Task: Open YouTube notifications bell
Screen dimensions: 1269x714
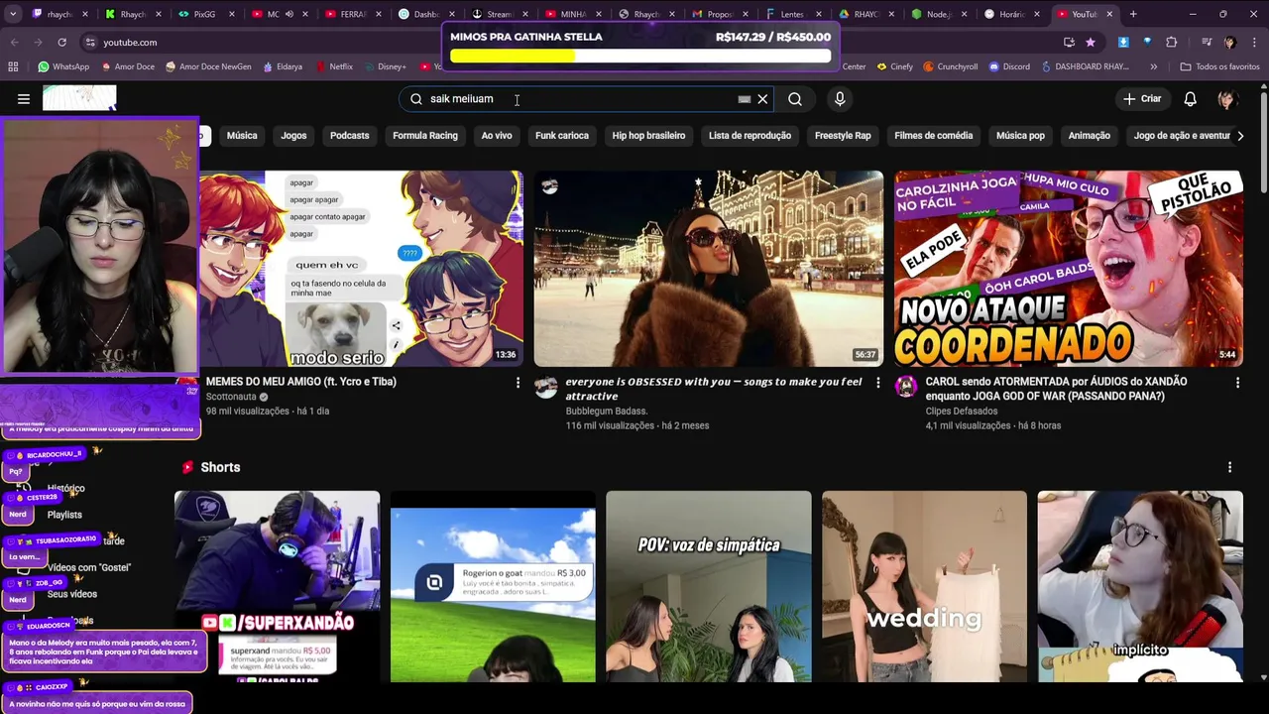Action: tap(1191, 99)
